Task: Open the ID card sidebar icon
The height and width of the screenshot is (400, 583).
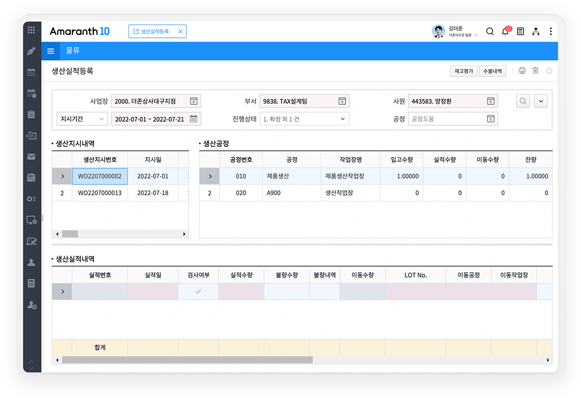Action: pyautogui.click(x=31, y=178)
